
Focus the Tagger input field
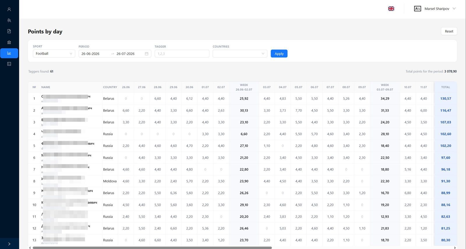click(x=182, y=54)
